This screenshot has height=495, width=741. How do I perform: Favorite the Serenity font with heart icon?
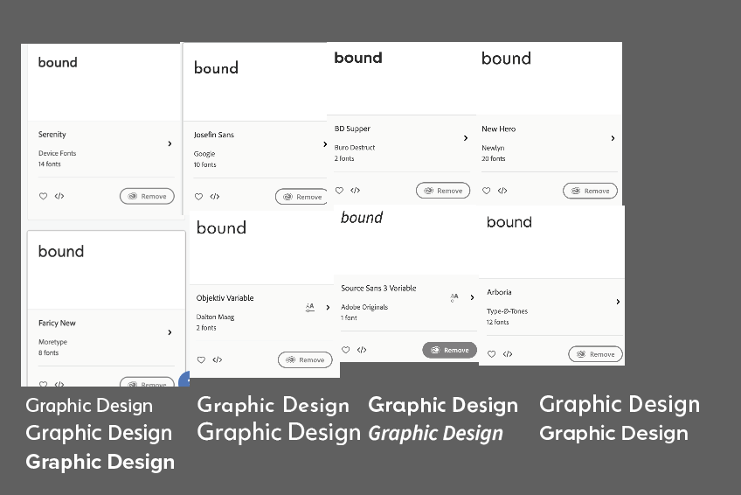tap(43, 196)
